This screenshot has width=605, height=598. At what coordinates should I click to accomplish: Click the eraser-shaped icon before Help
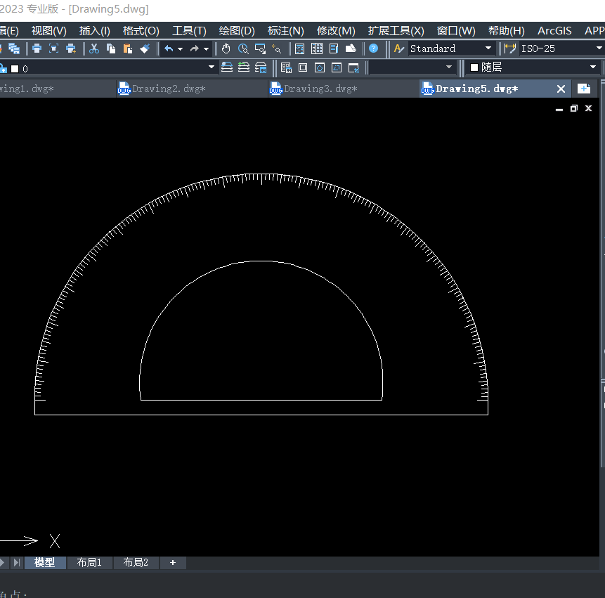click(351, 48)
